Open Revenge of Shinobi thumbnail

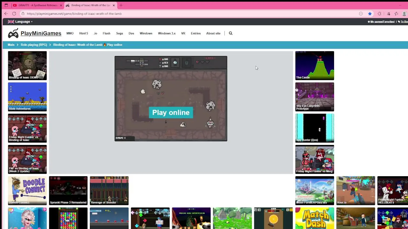coord(109,191)
